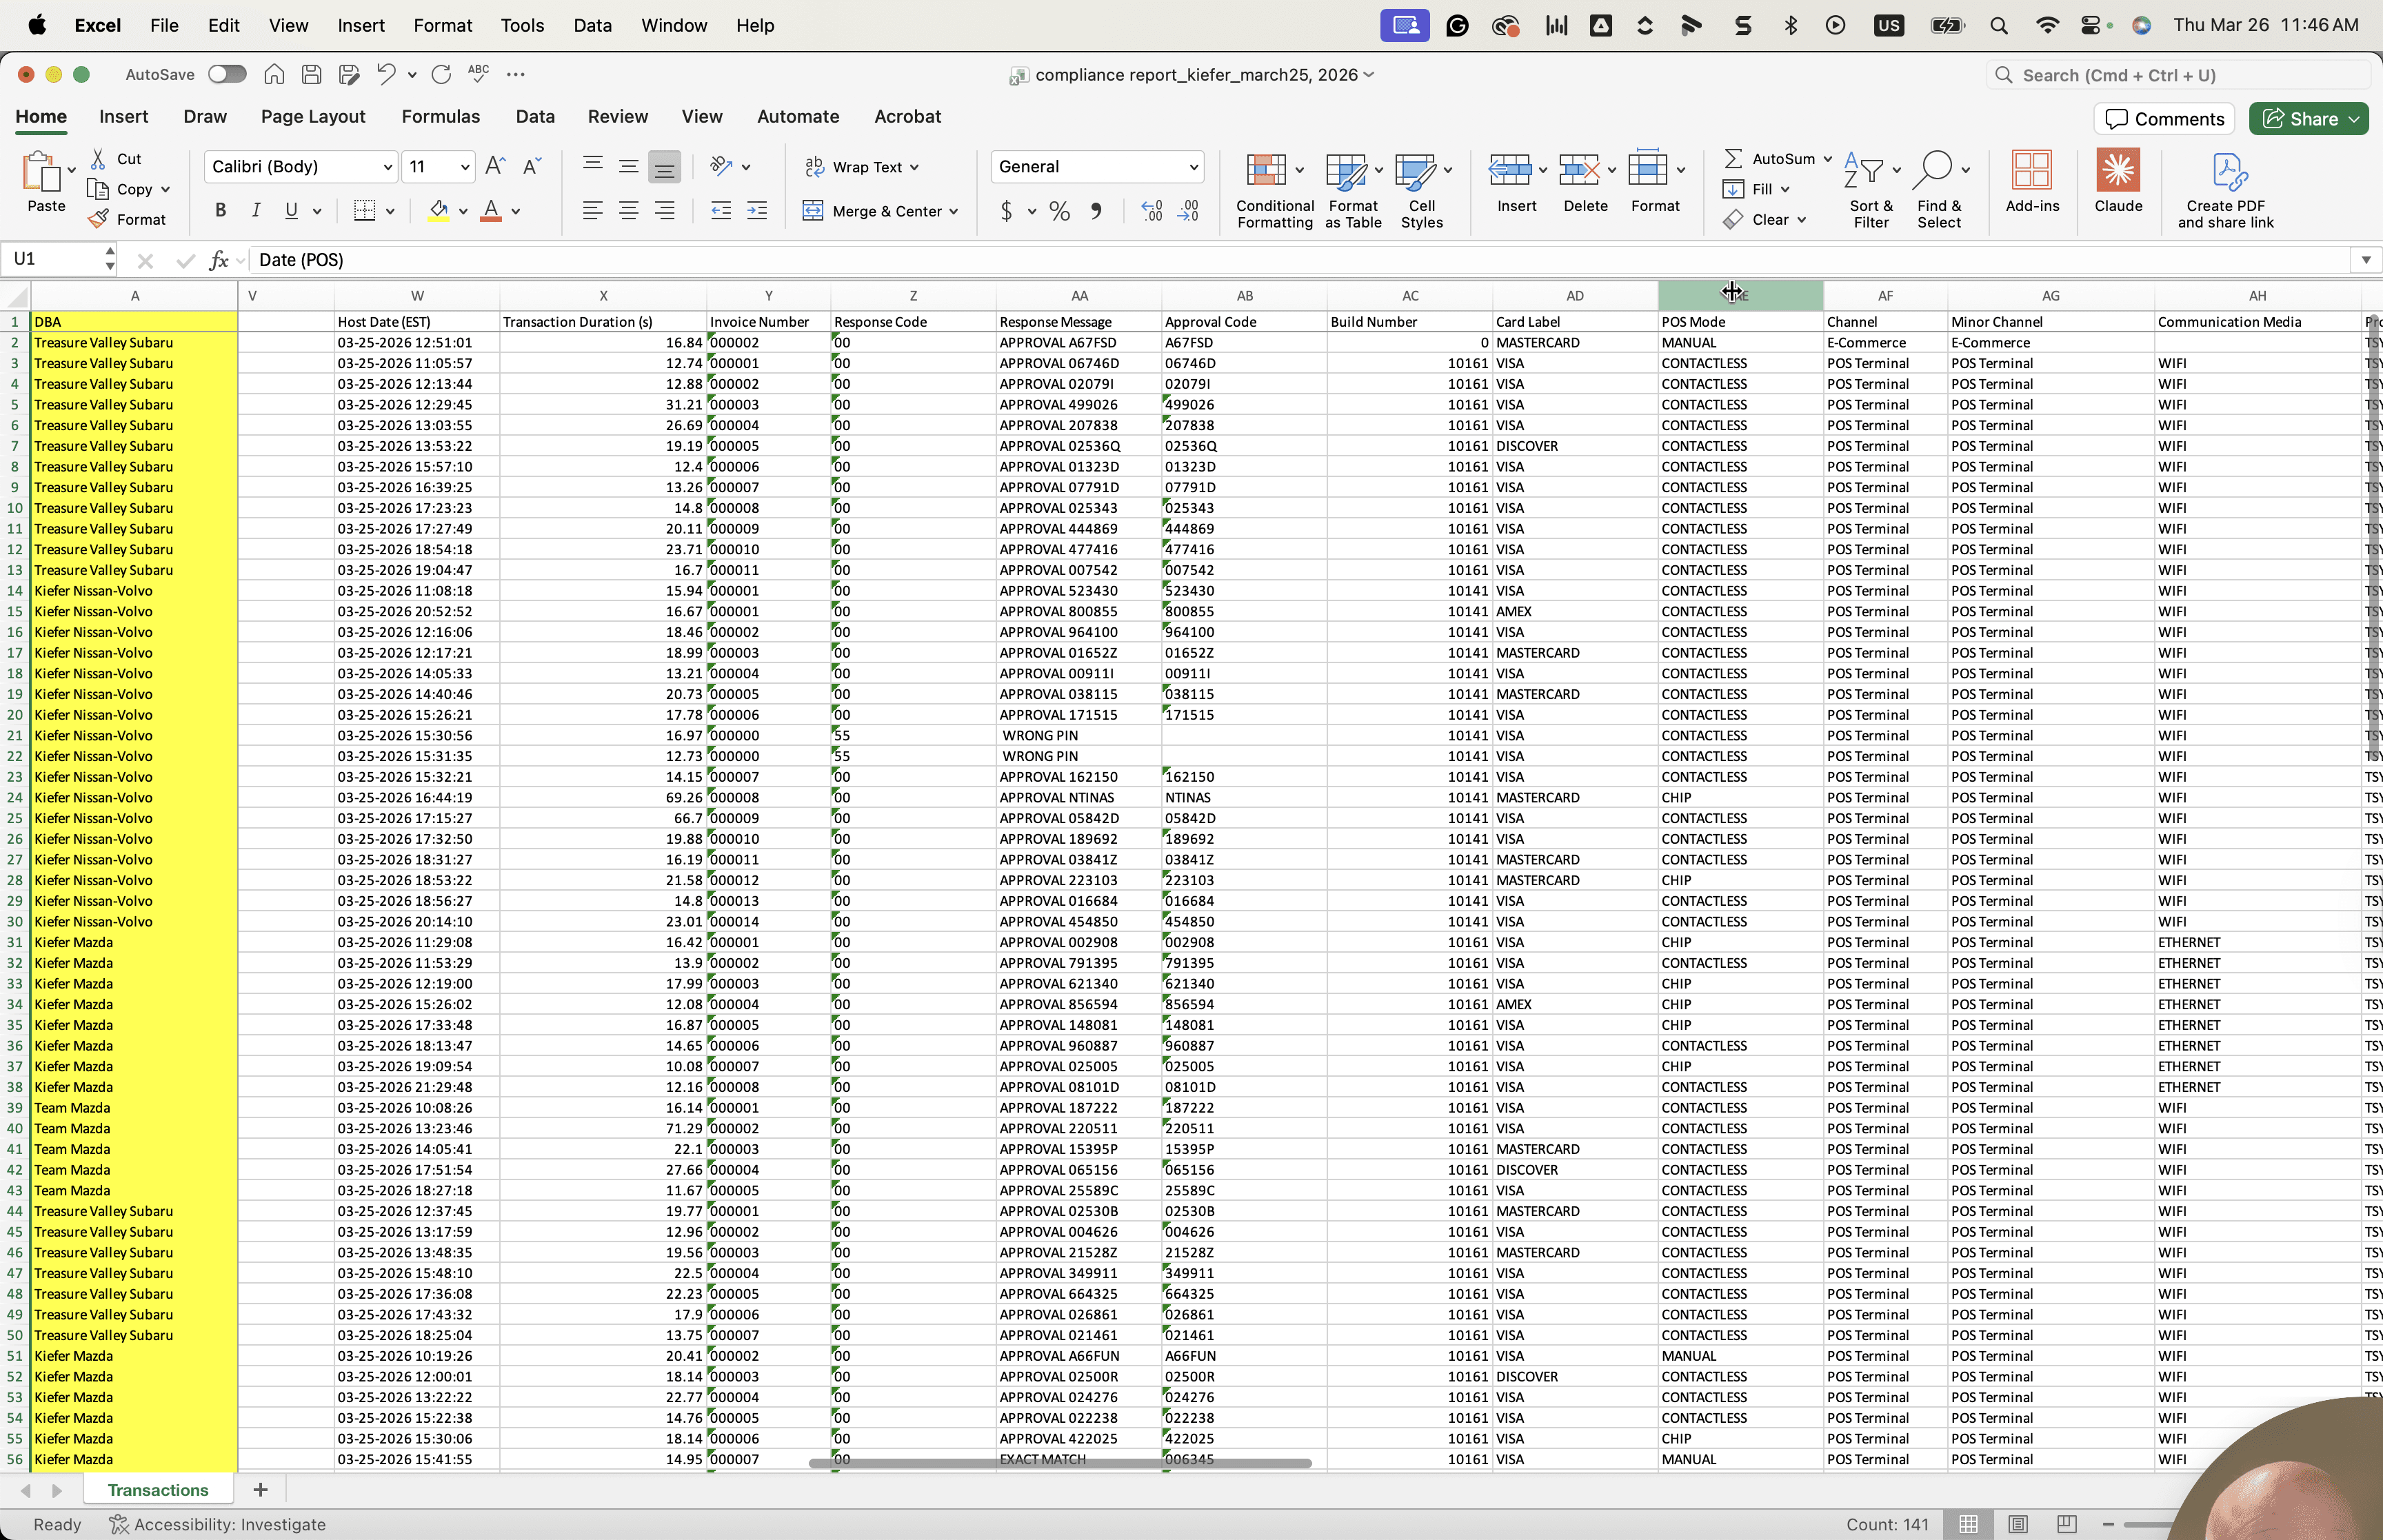Apply Italic formatting
This screenshot has height=1540, width=2383.
click(x=256, y=211)
